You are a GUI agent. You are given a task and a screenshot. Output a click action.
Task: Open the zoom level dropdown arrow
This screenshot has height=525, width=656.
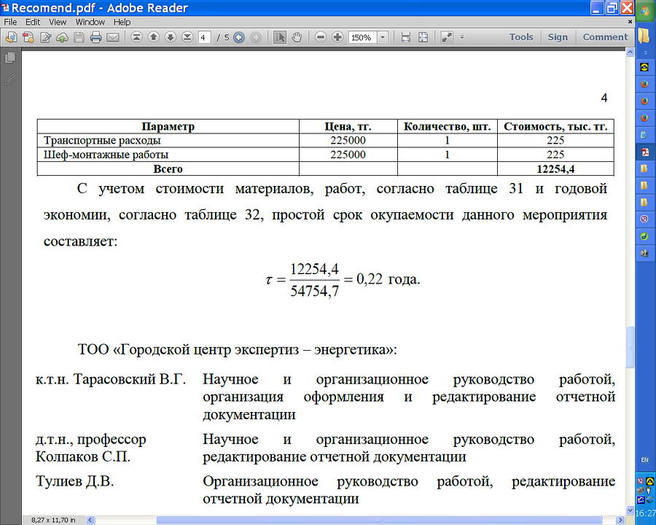click(x=383, y=38)
